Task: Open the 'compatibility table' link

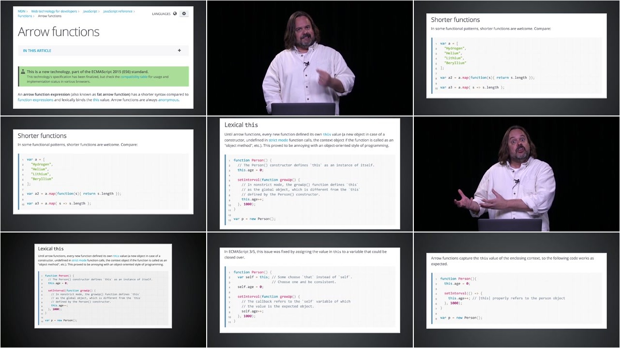Action: point(134,77)
